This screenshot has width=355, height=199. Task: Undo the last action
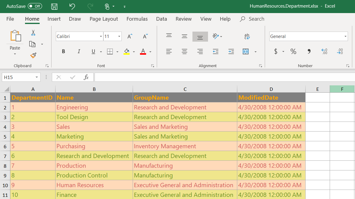(x=72, y=6)
